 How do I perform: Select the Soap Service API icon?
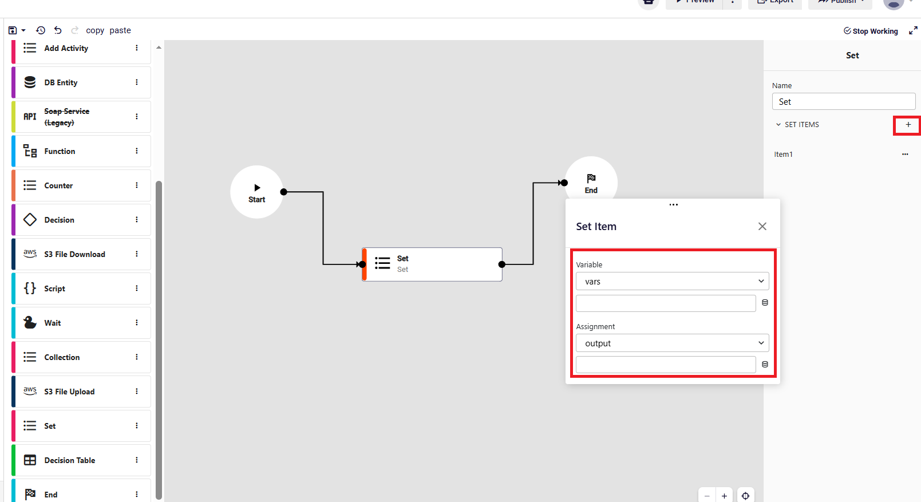[x=30, y=117]
